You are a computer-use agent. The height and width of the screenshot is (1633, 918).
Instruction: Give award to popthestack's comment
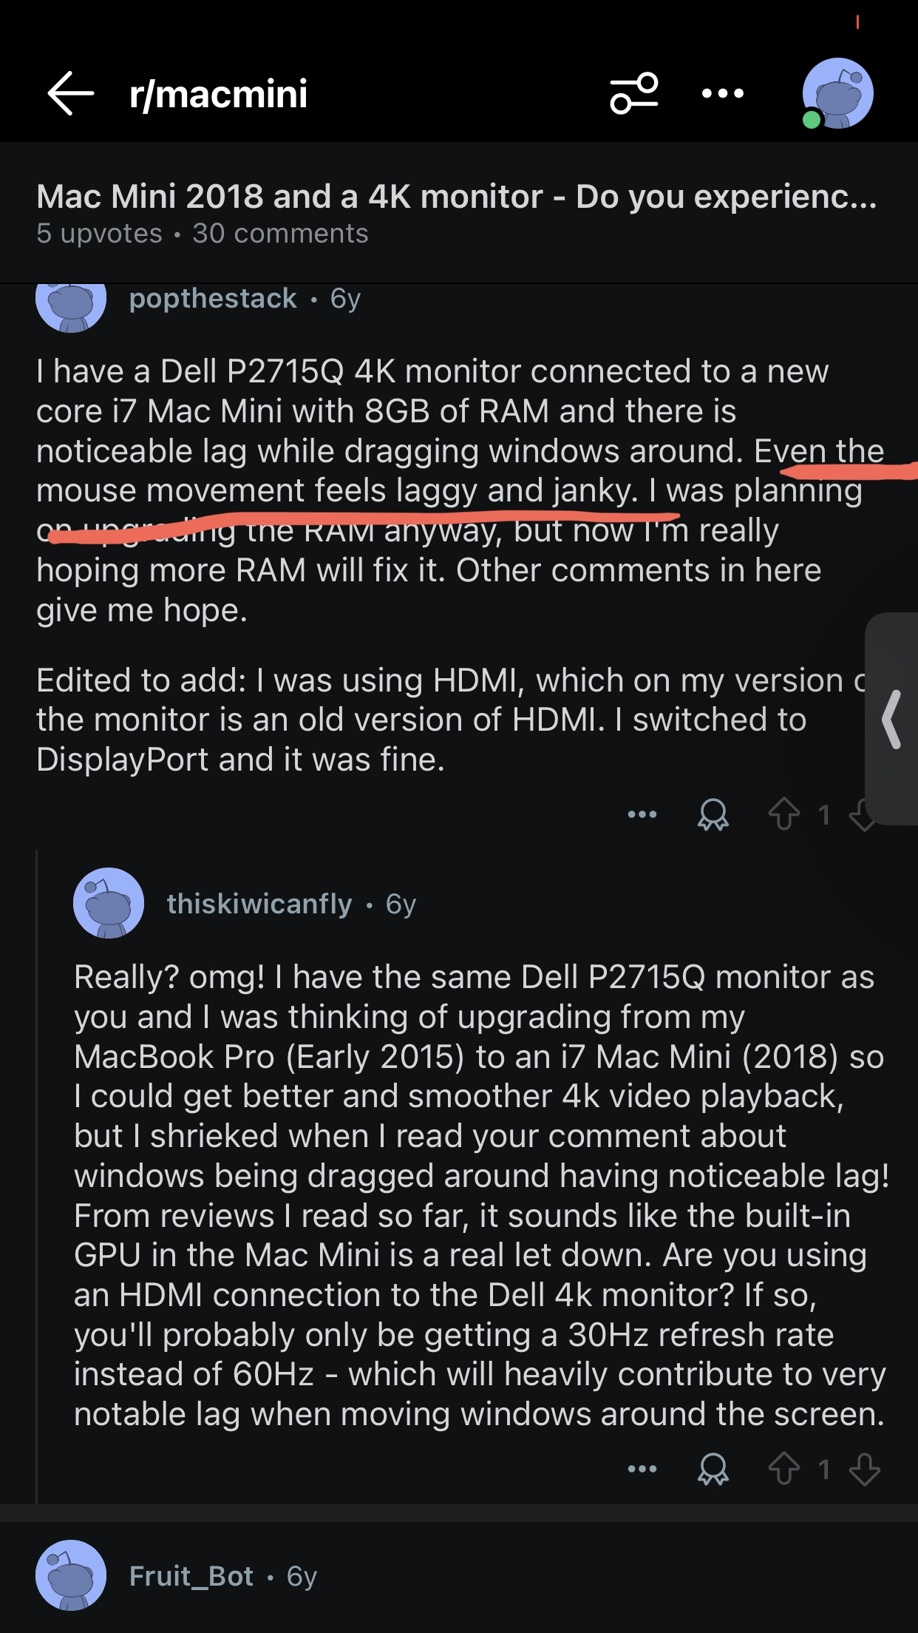click(713, 814)
